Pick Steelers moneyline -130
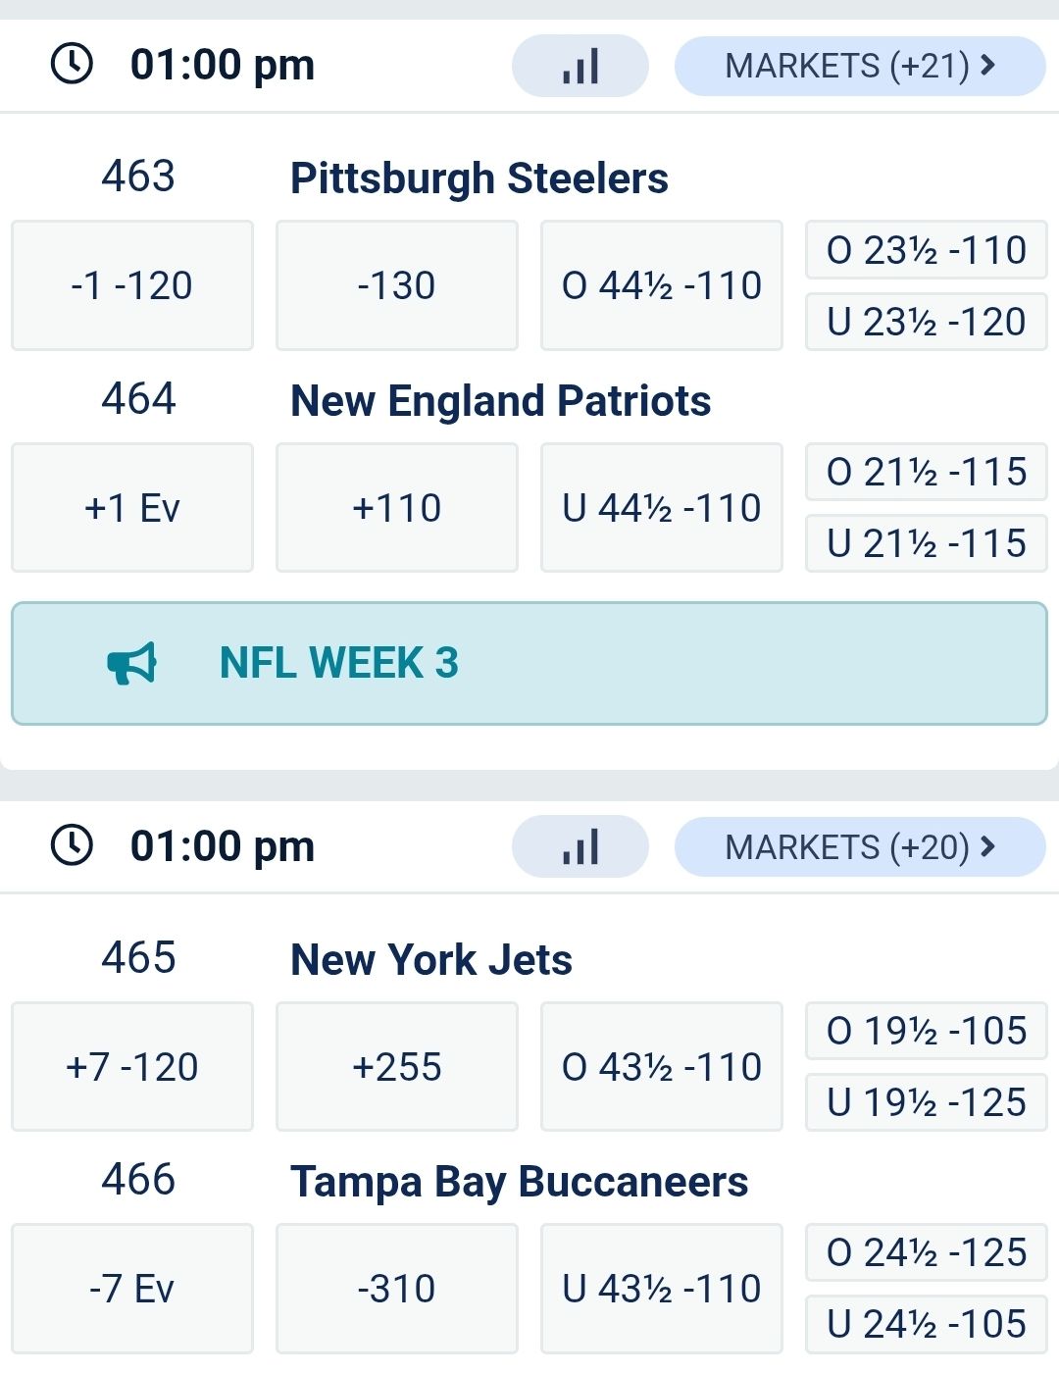Image resolution: width=1059 pixels, height=1373 pixels. pyautogui.click(x=397, y=285)
